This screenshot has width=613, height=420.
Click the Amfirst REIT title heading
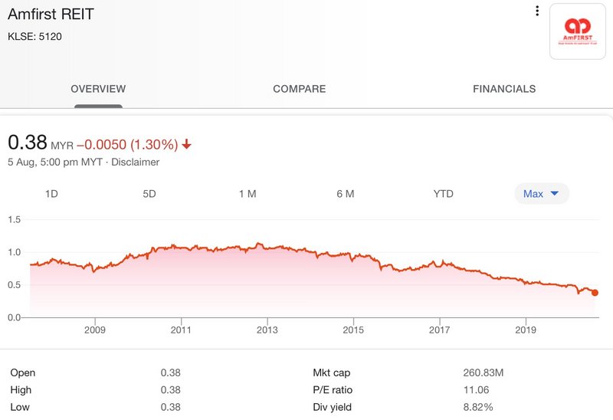tap(51, 15)
